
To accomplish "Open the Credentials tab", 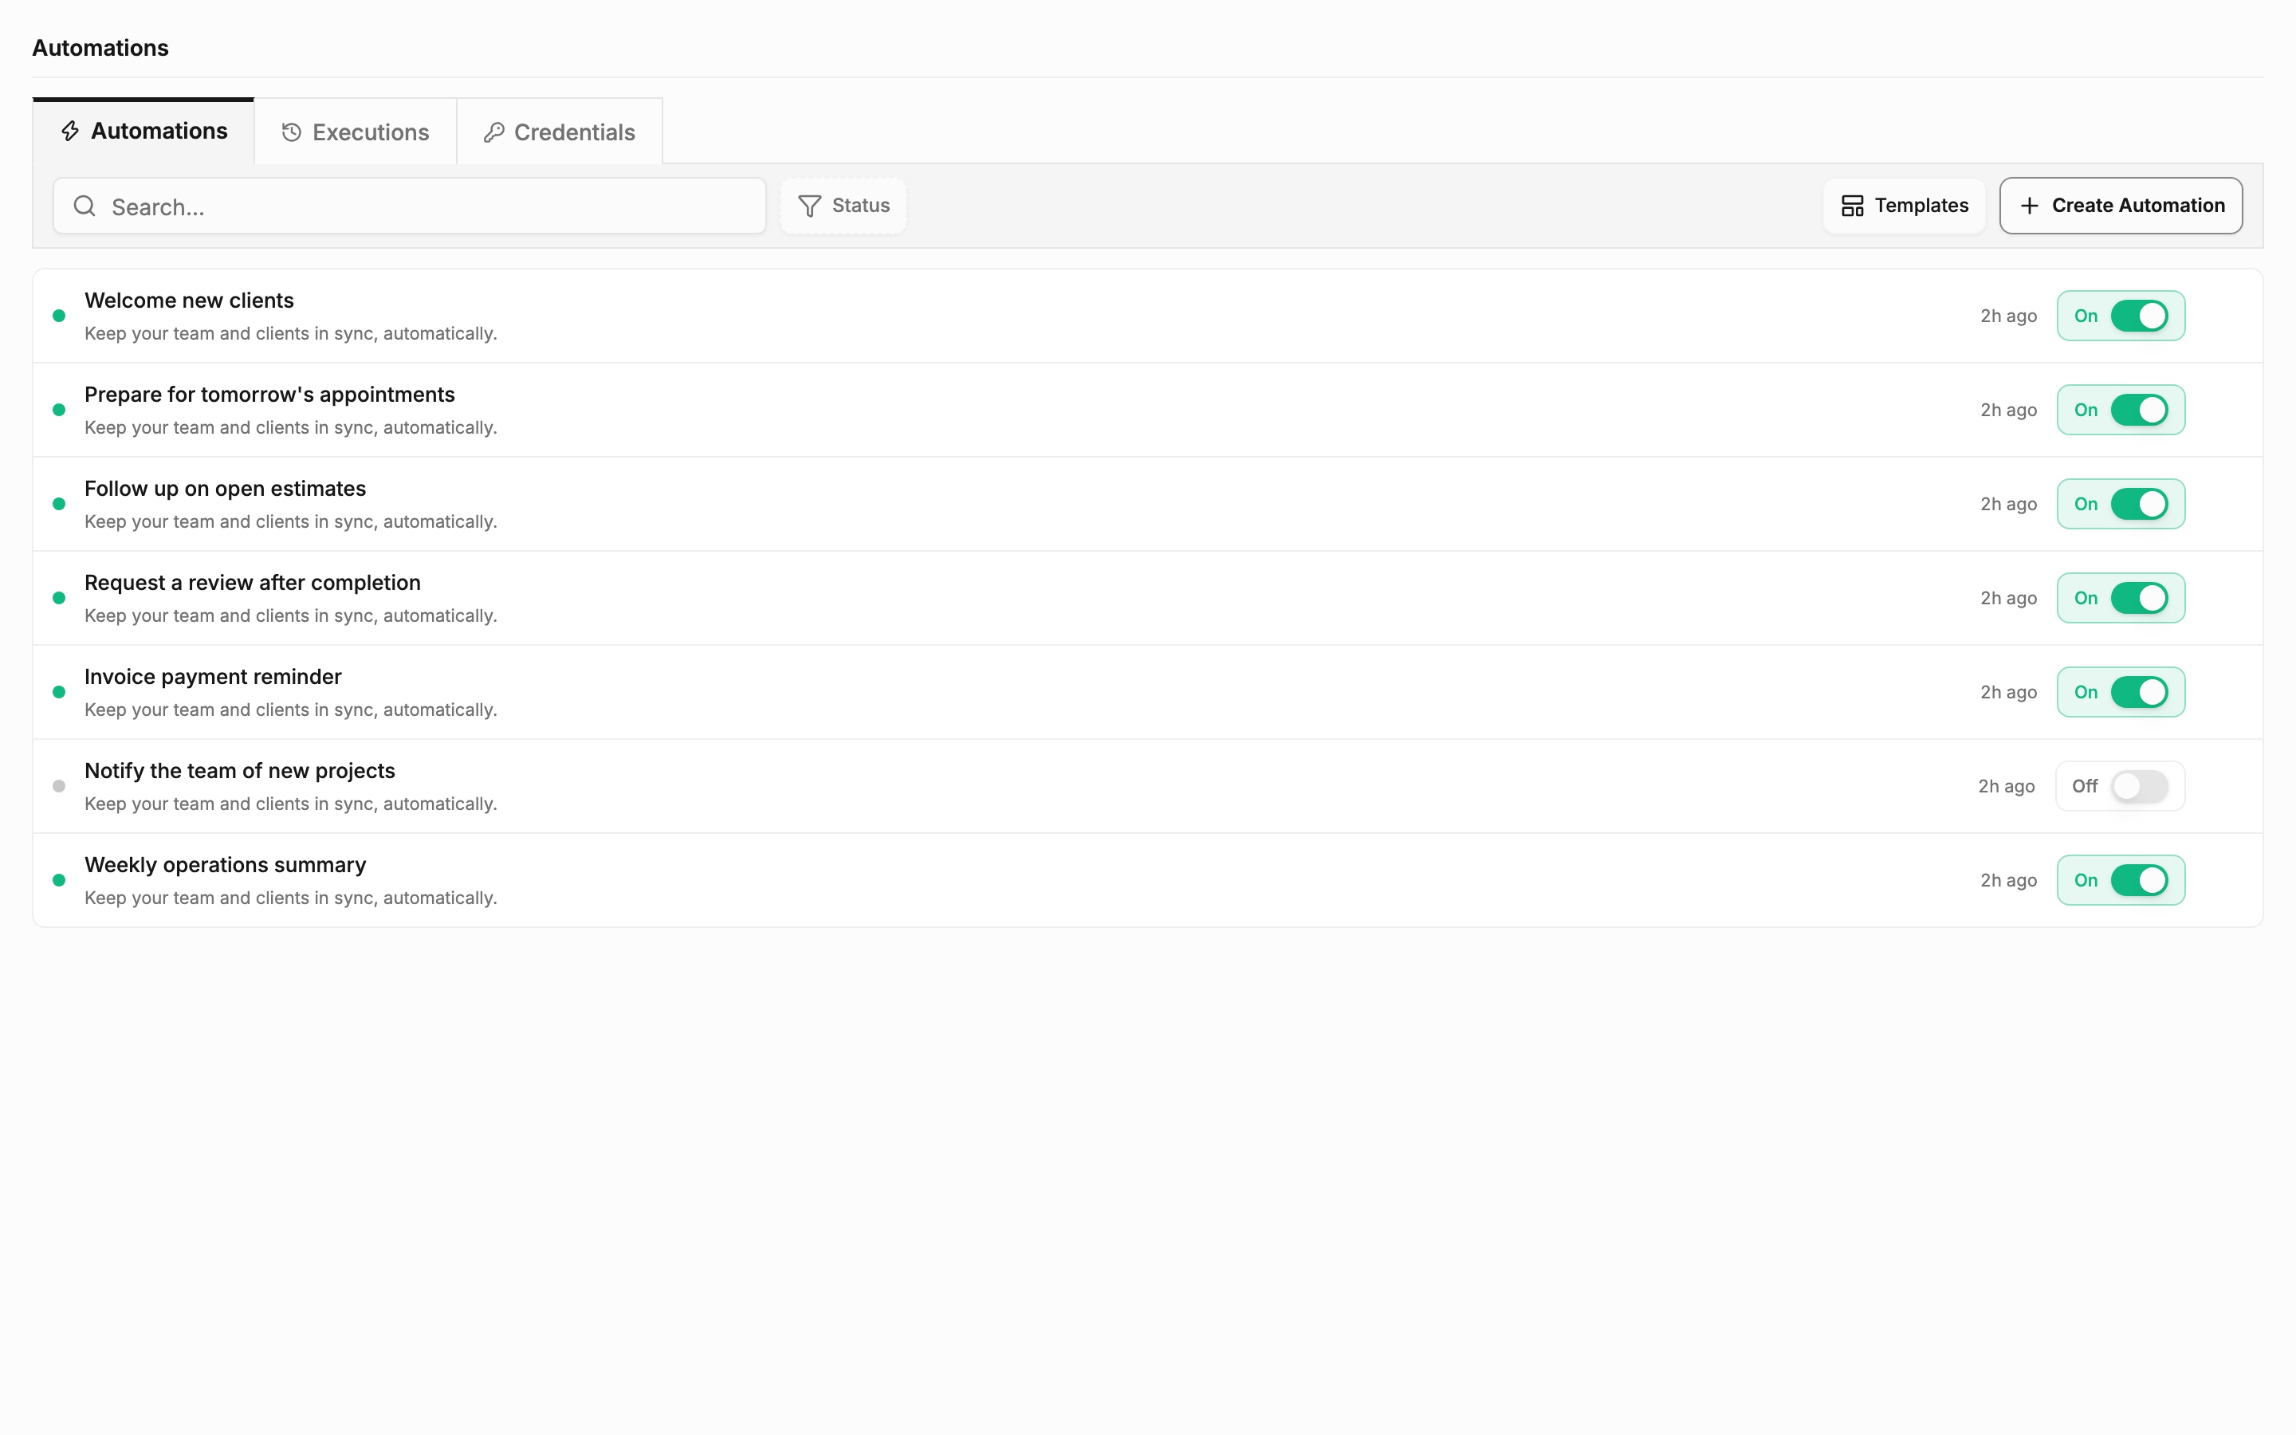I will pyautogui.click(x=560, y=132).
